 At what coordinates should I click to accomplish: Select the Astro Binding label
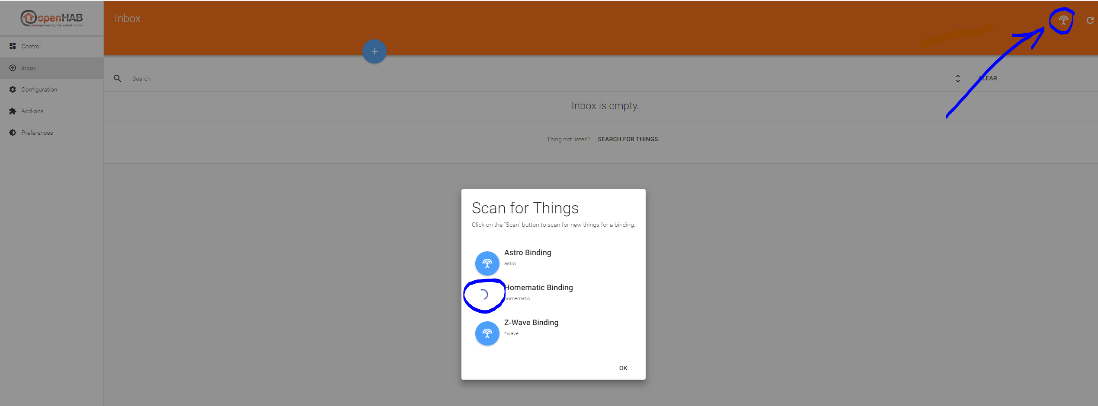[528, 253]
